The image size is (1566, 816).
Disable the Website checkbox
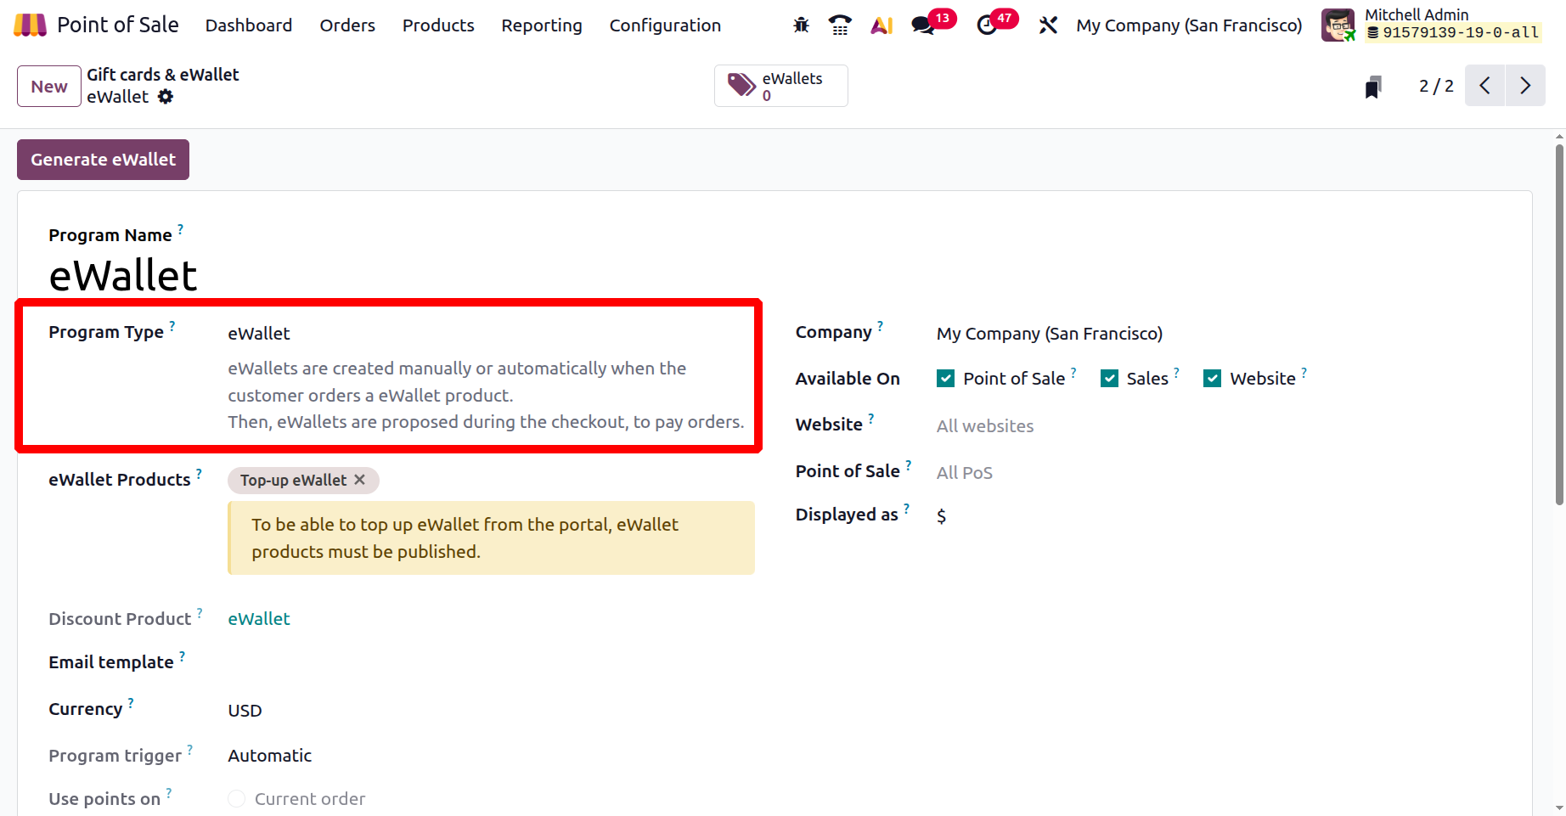tap(1212, 378)
